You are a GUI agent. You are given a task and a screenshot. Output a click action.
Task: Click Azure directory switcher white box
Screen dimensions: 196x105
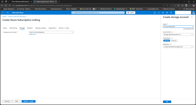(x=183, y=13)
